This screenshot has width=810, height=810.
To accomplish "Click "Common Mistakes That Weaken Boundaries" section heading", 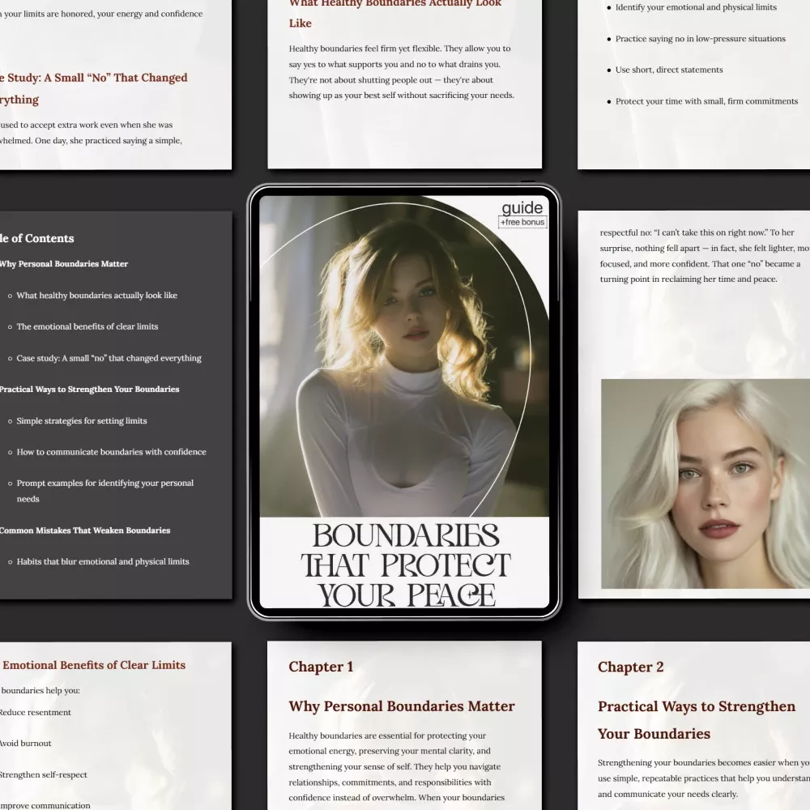I will point(84,531).
